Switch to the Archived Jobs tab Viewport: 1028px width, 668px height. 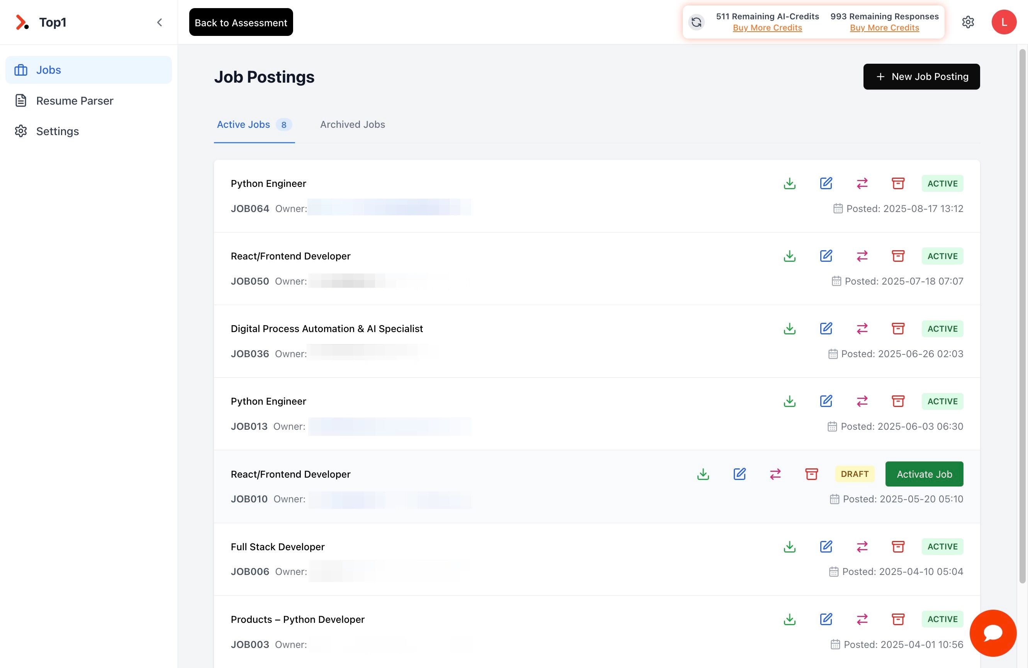coord(352,124)
